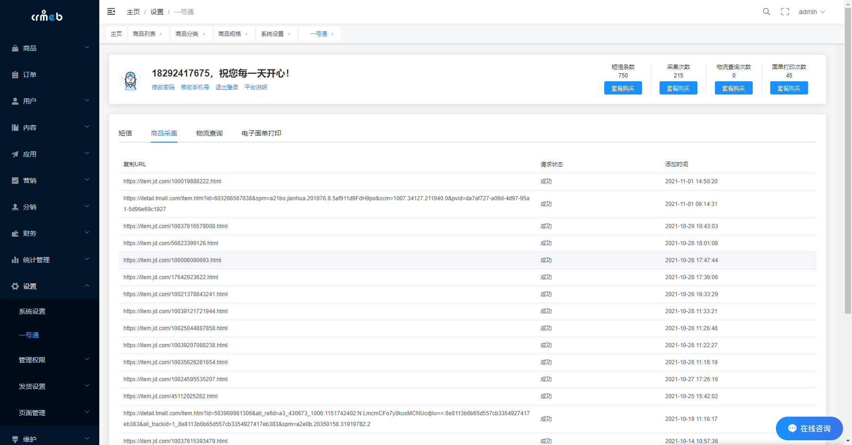Buy package under 短信条数

point(623,88)
